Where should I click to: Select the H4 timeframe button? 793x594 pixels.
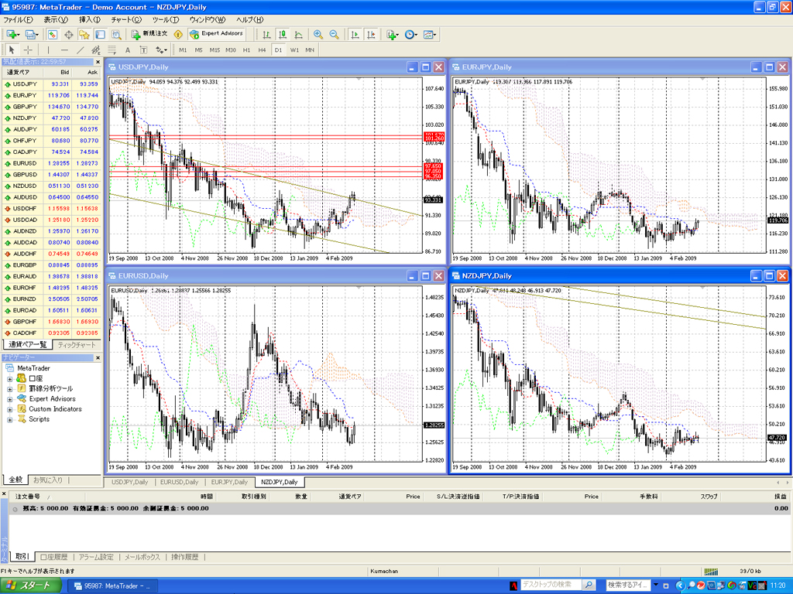262,50
